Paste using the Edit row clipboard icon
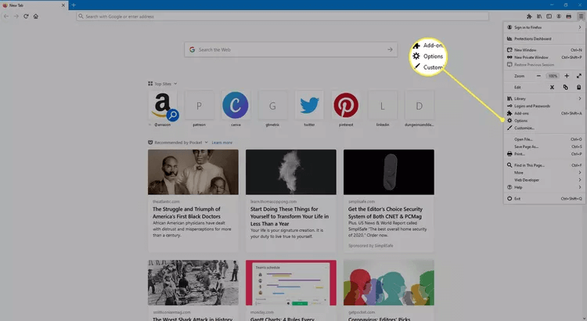The height and width of the screenshot is (321, 587). [x=578, y=87]
